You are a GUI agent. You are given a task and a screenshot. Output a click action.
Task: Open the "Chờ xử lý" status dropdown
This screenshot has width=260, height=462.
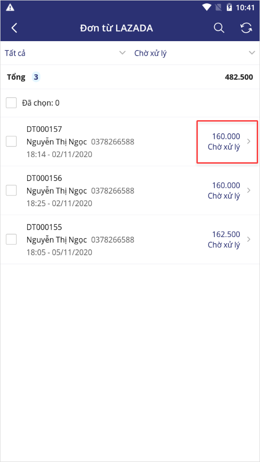point(195,53)
